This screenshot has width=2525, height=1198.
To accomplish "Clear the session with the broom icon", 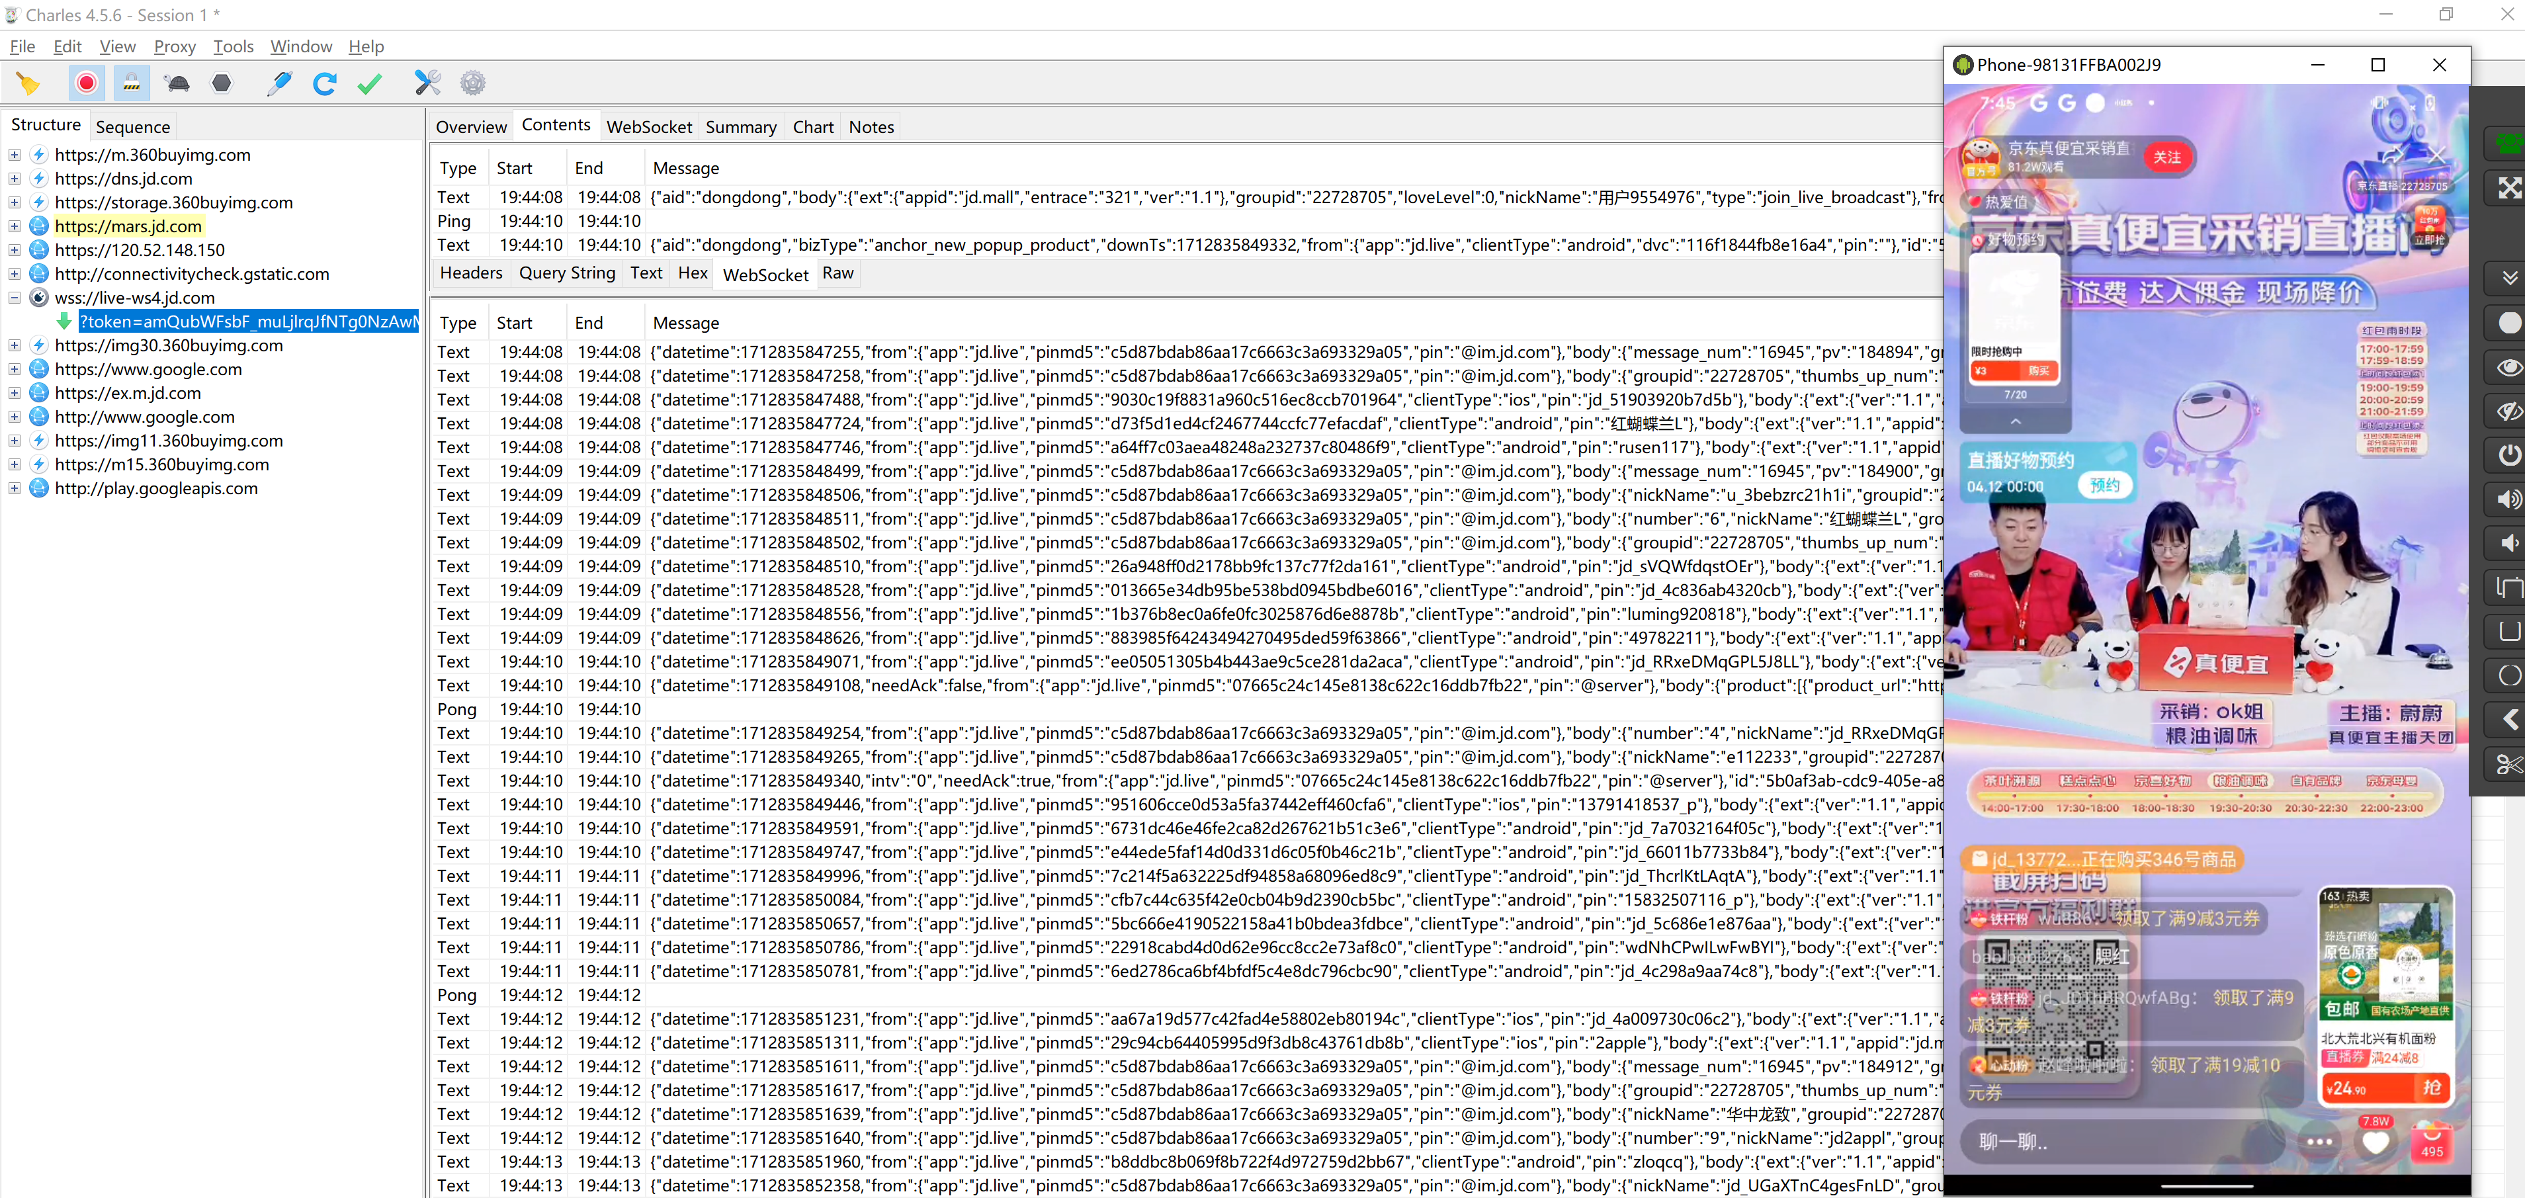I will [28, 83].
